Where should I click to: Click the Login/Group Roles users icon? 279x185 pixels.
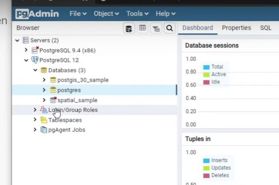[43, 110]
